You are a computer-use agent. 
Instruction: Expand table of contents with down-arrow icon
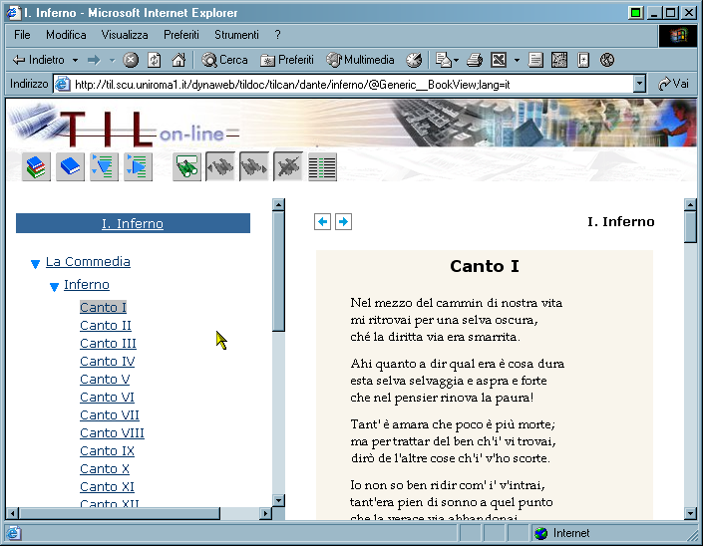(104, 166)
